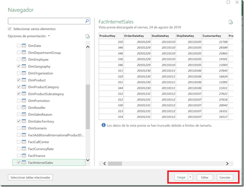Uncheck the DimGeography table checkbox
Screen dimensions: 244x187
click(18, 67)
